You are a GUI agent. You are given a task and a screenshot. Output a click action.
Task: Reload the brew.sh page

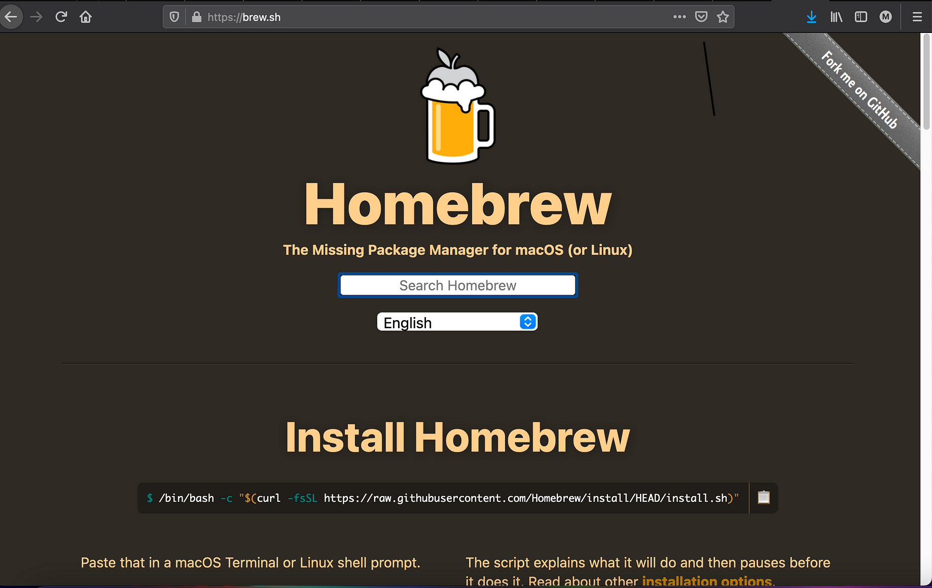[61, 17]
